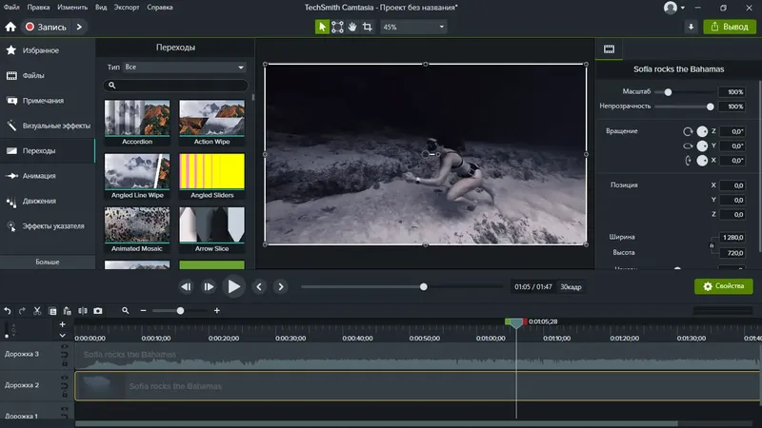This screenshot has width=762, height=428.
Task: Click the download arrow icon beside Вывод
Action: 692,27
